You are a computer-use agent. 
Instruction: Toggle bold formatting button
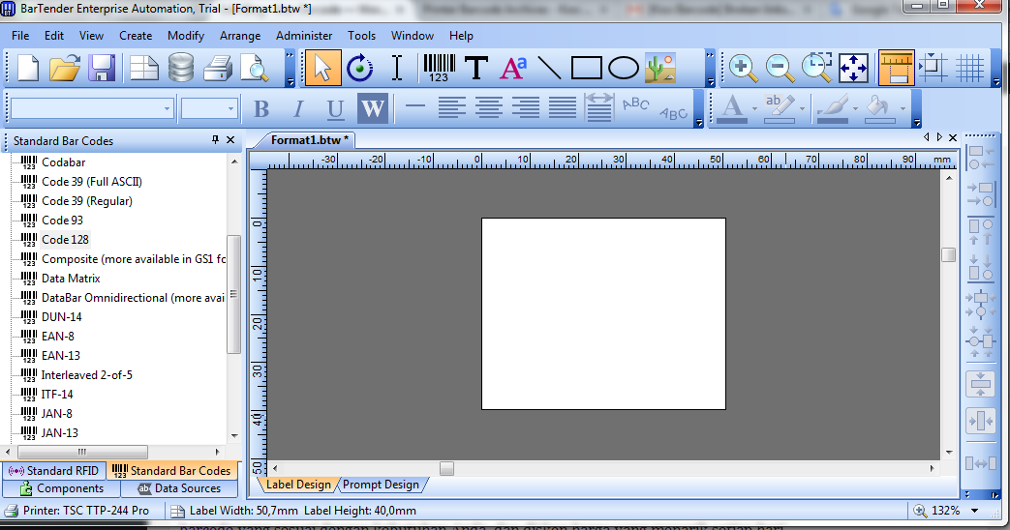point(260,108)
